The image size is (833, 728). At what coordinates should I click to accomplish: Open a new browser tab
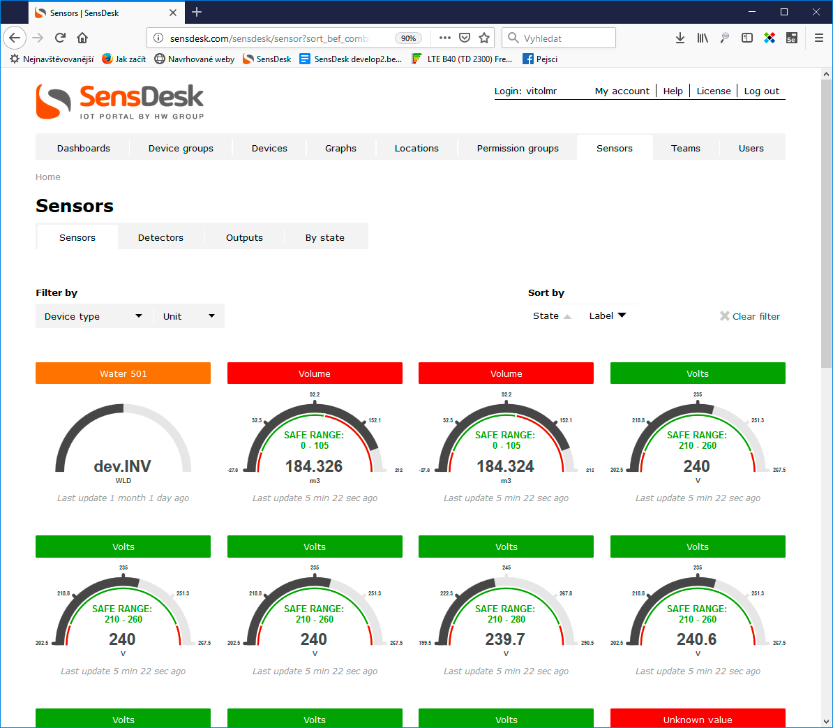[197, 13]
